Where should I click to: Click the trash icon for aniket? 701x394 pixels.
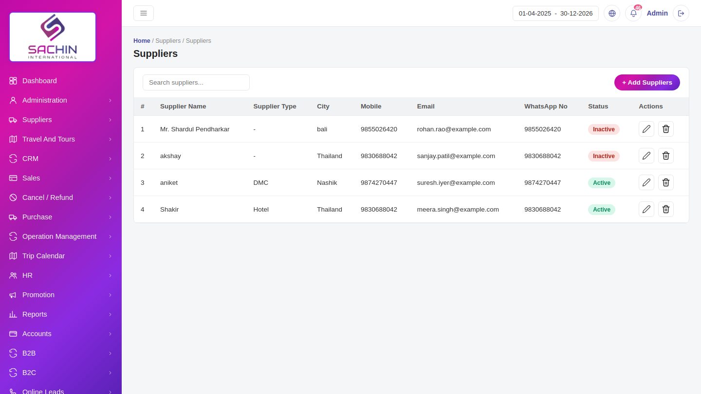pyautogui.click(x=666, y=182)
